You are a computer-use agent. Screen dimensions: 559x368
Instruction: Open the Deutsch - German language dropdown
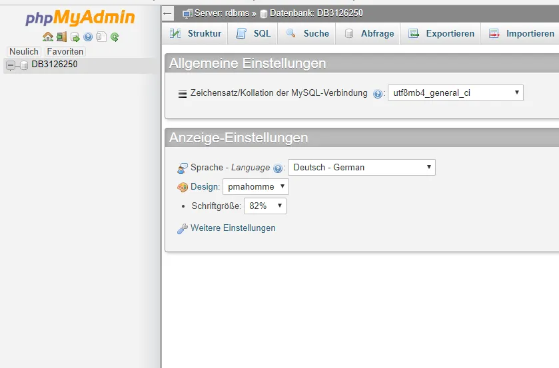click(362, 168)
